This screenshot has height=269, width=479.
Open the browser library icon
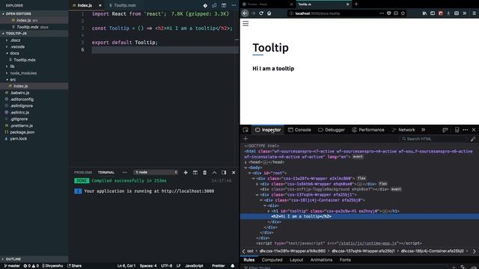(x=424, y=13)
